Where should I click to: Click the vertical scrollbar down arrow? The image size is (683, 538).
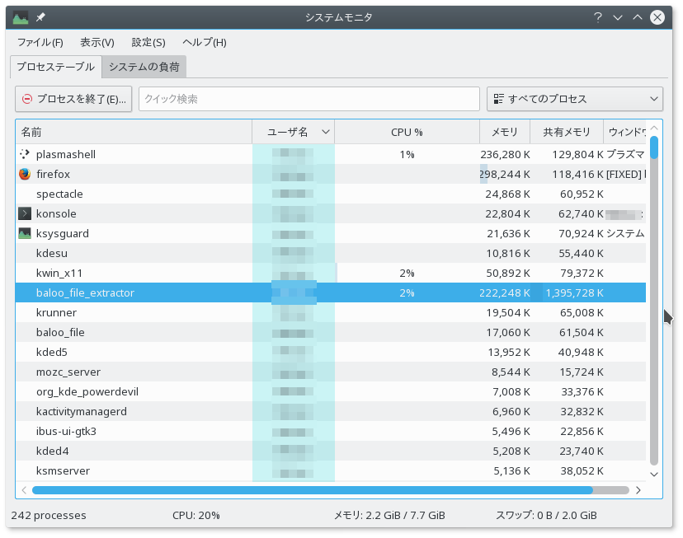pos(654,475)
